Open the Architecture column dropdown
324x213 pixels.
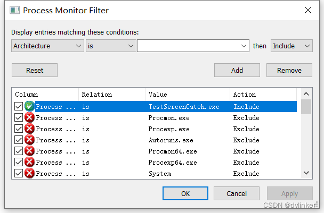pos(47,46)
